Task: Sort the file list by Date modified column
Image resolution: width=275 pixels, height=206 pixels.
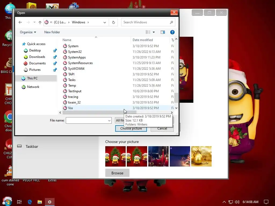Action: (x=143, y=40)
